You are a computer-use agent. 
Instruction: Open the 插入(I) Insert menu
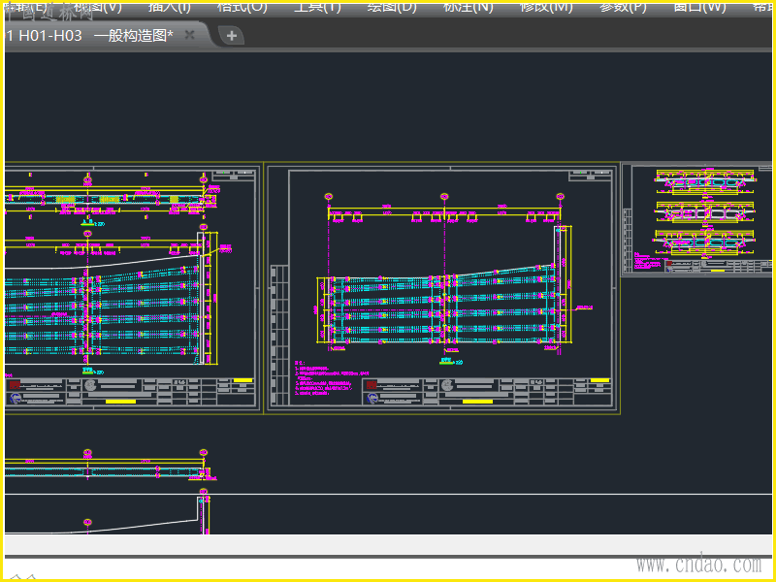[x=169, y=6]
